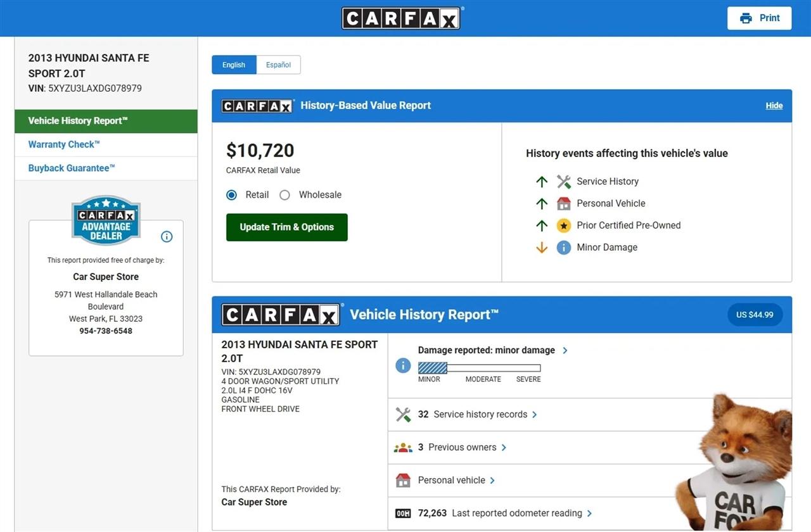Click the Service History wrench icon
811x532 pixels.
click(563, 182)
